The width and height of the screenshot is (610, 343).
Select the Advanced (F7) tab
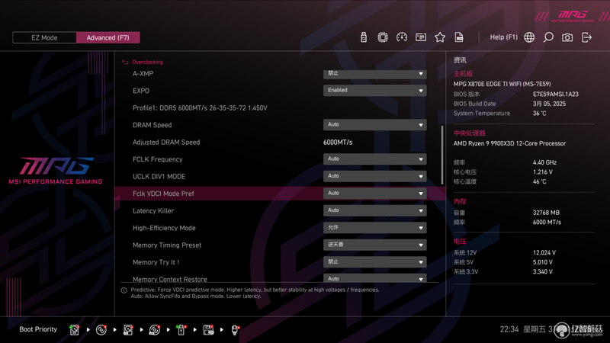[x=108, y=37]
